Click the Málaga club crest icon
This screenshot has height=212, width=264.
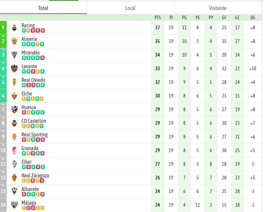coord(14,205)
